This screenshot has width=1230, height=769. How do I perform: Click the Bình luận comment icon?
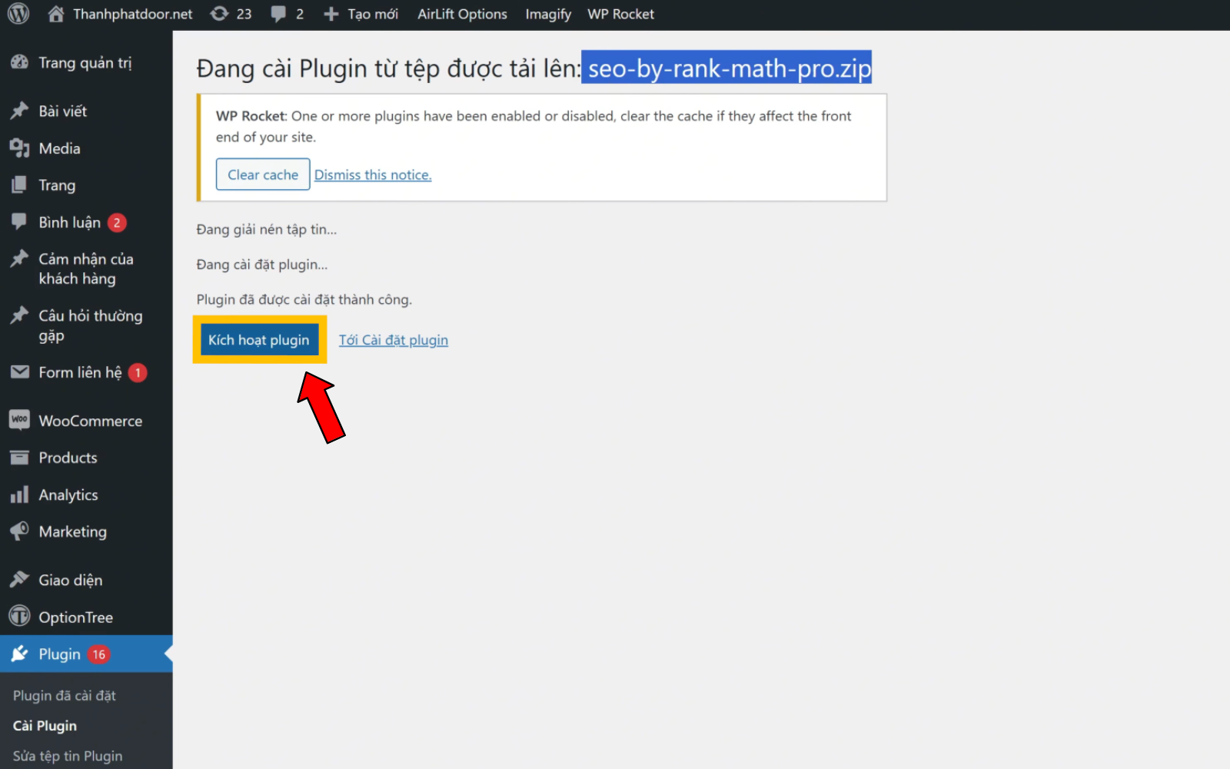click(x=19, y=221)
